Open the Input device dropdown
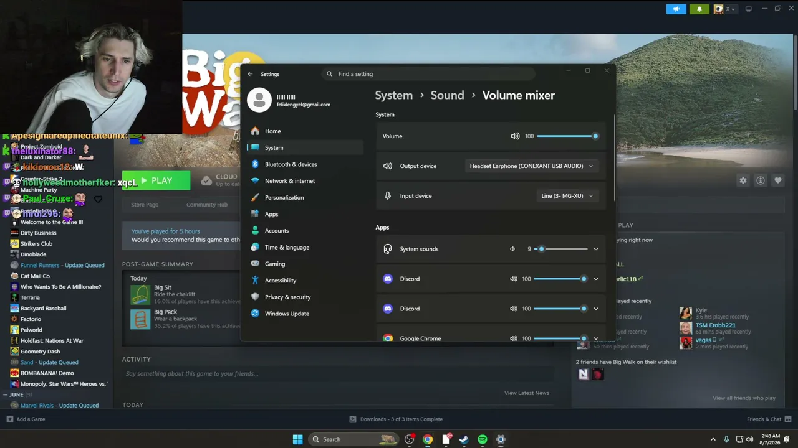Screen dimensions: 798x448 567,196
